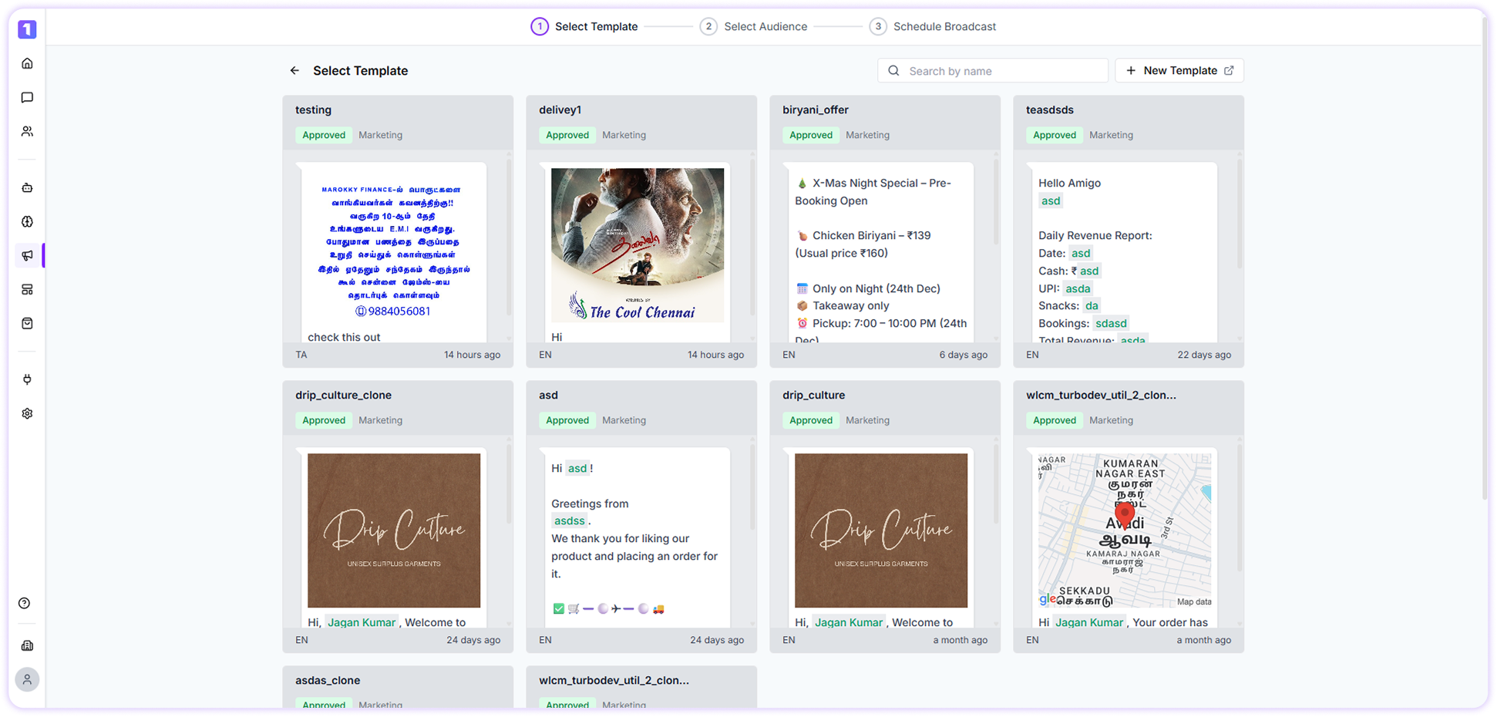Click The Cool Chennai poster in delivey1
1497x717 pixels.
[x=637, y=245]
